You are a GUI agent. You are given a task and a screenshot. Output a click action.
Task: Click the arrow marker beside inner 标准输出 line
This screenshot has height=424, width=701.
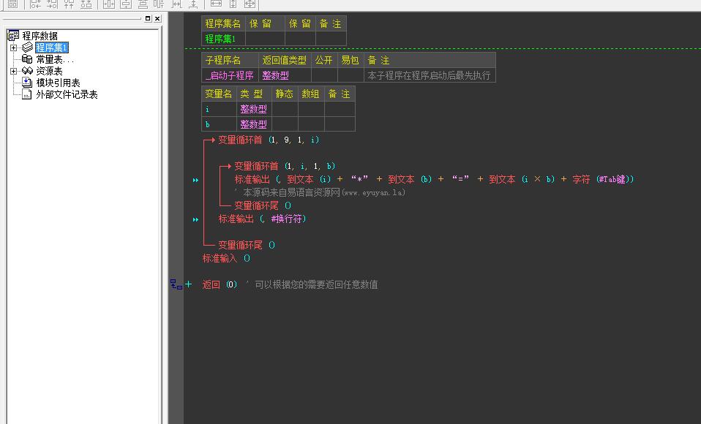point(195,180)
